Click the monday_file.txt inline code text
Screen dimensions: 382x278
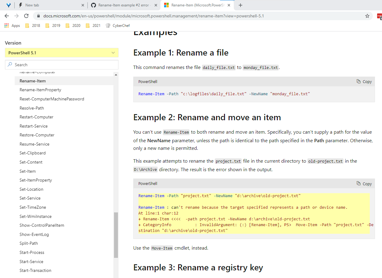point(261,67)
